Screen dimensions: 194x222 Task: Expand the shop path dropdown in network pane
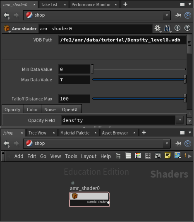click(167, 144)
